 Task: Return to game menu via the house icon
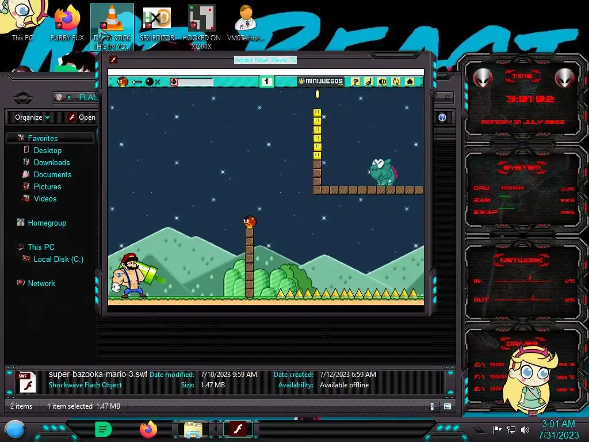click(410, 82)
